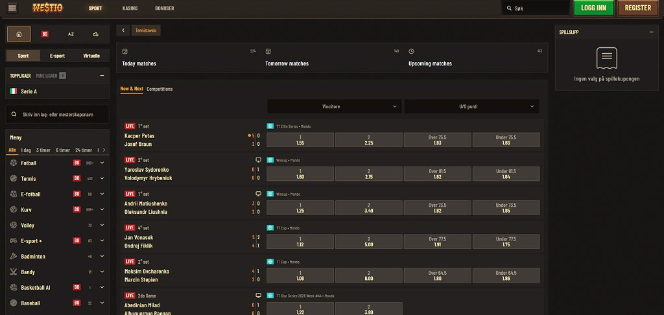This screenshot has width=664, height=315.
Task: Click the empty bet slip receipt icon
Action: click(x=606, y=58)
